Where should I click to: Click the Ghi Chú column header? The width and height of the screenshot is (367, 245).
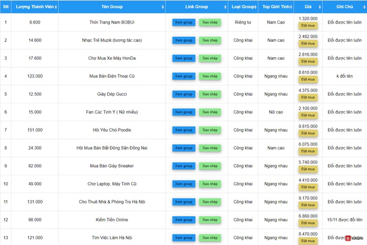(x=344, y=7)
